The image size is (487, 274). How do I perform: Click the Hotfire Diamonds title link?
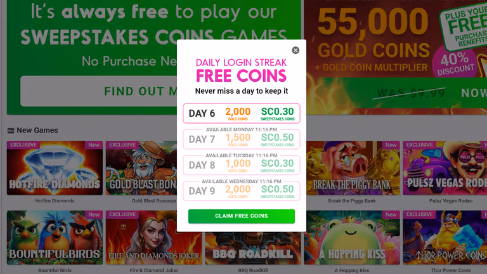[55, 200]
